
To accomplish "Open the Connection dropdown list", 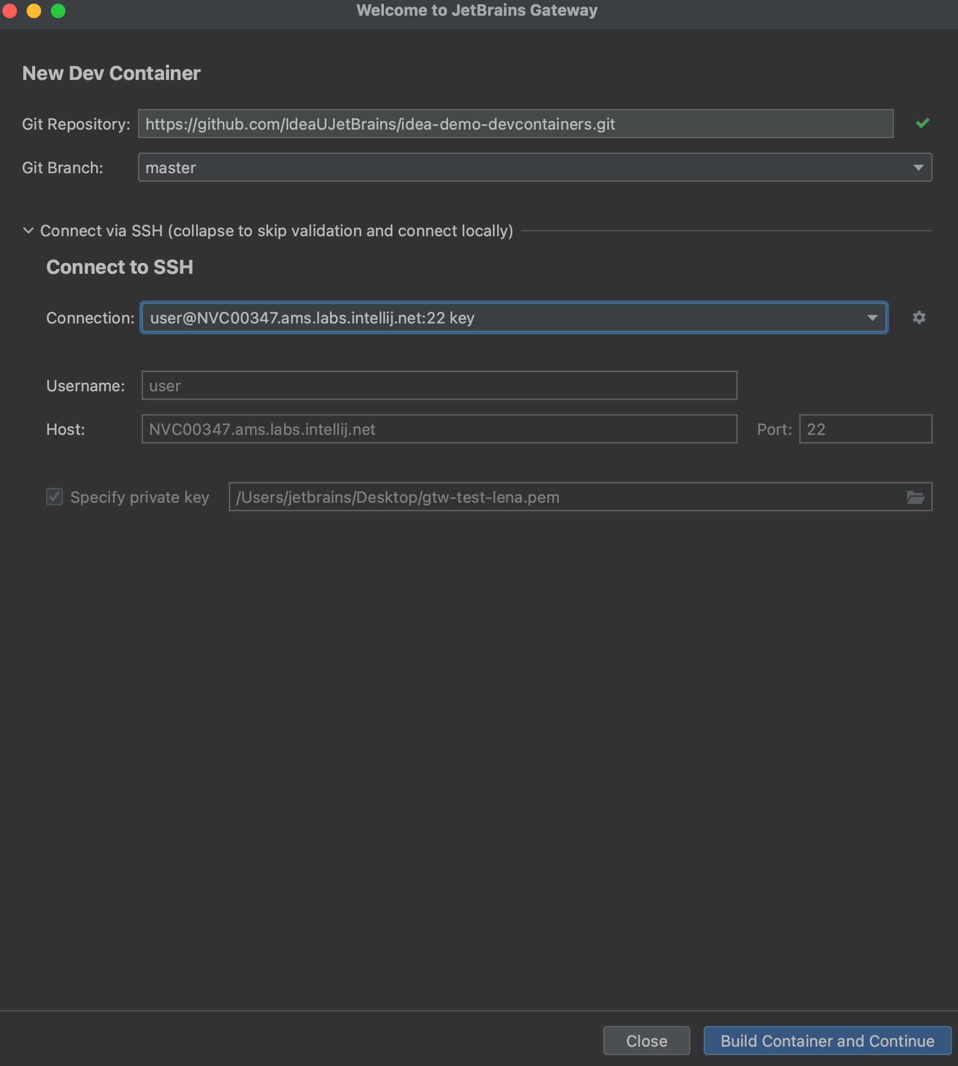I will tap(514, 317).
